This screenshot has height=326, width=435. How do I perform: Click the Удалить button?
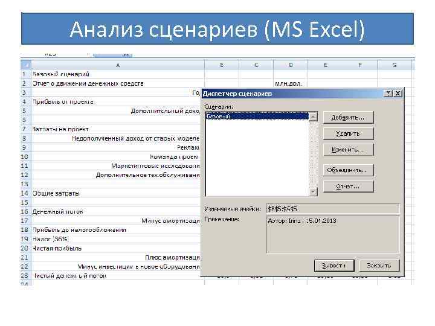coord(348,133)
